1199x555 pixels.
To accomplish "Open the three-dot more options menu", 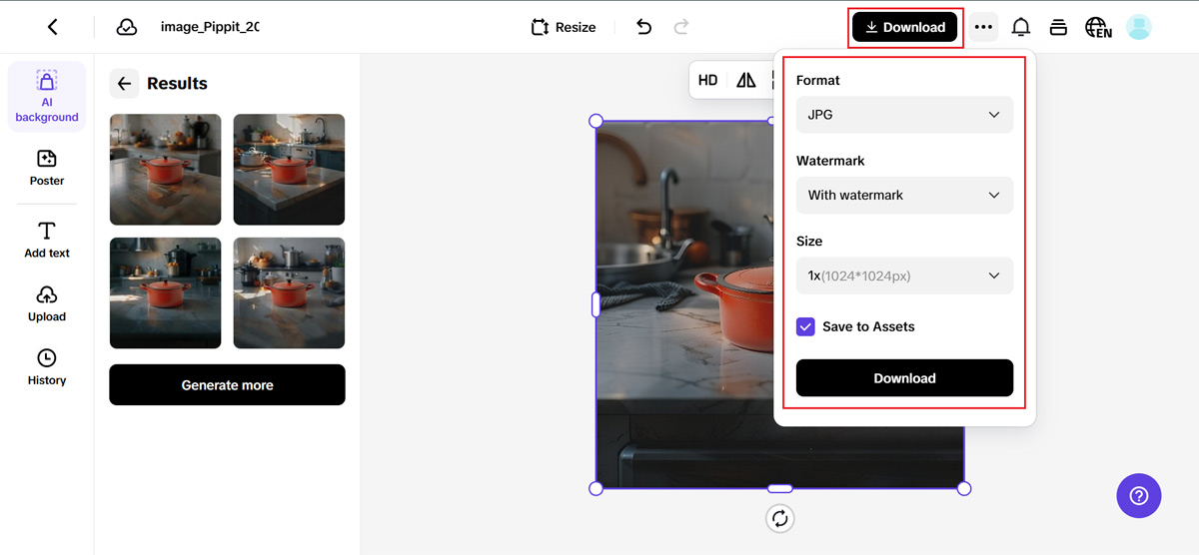I will tap(983, 27).
